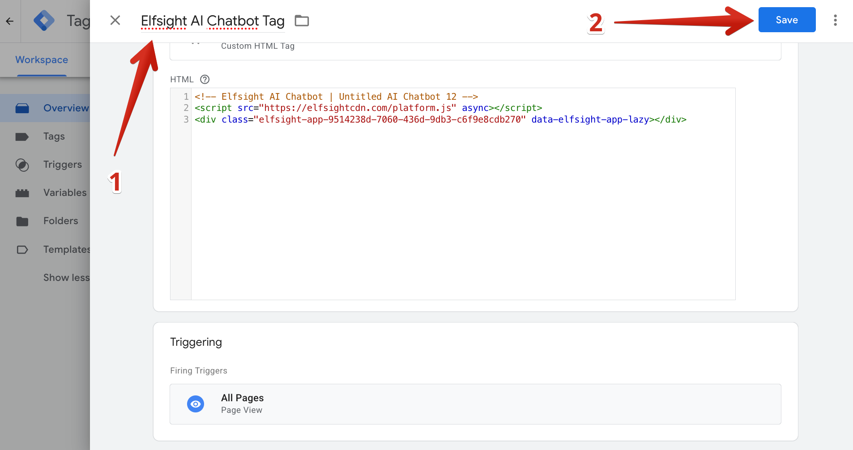Click the HTML comment on line 1
Viewport: 853px width, 450px height.
click(x=336, y=97)
